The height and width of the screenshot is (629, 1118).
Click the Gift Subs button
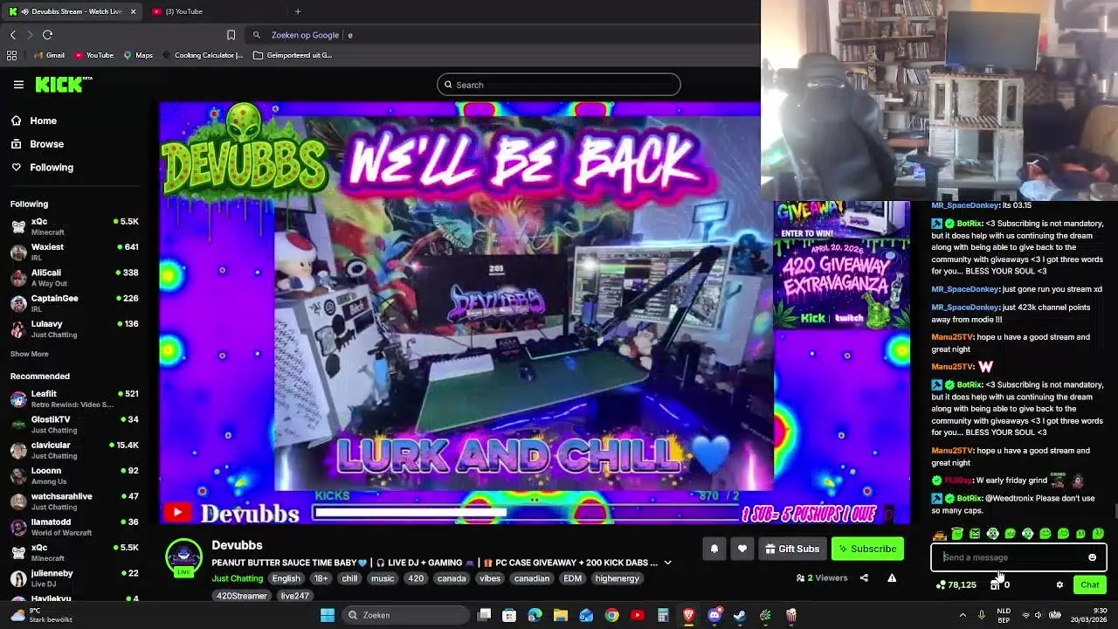(792, 549)
